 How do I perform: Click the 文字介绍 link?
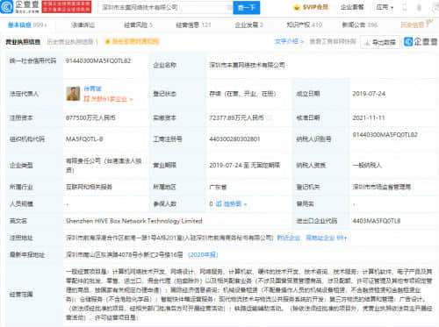point(289,42)
